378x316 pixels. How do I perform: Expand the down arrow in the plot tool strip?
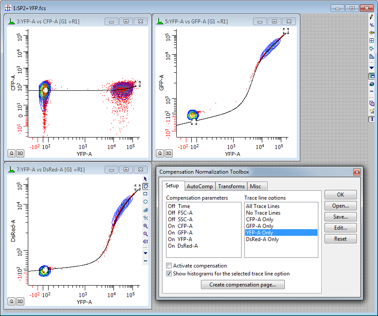tap(146, 253)
